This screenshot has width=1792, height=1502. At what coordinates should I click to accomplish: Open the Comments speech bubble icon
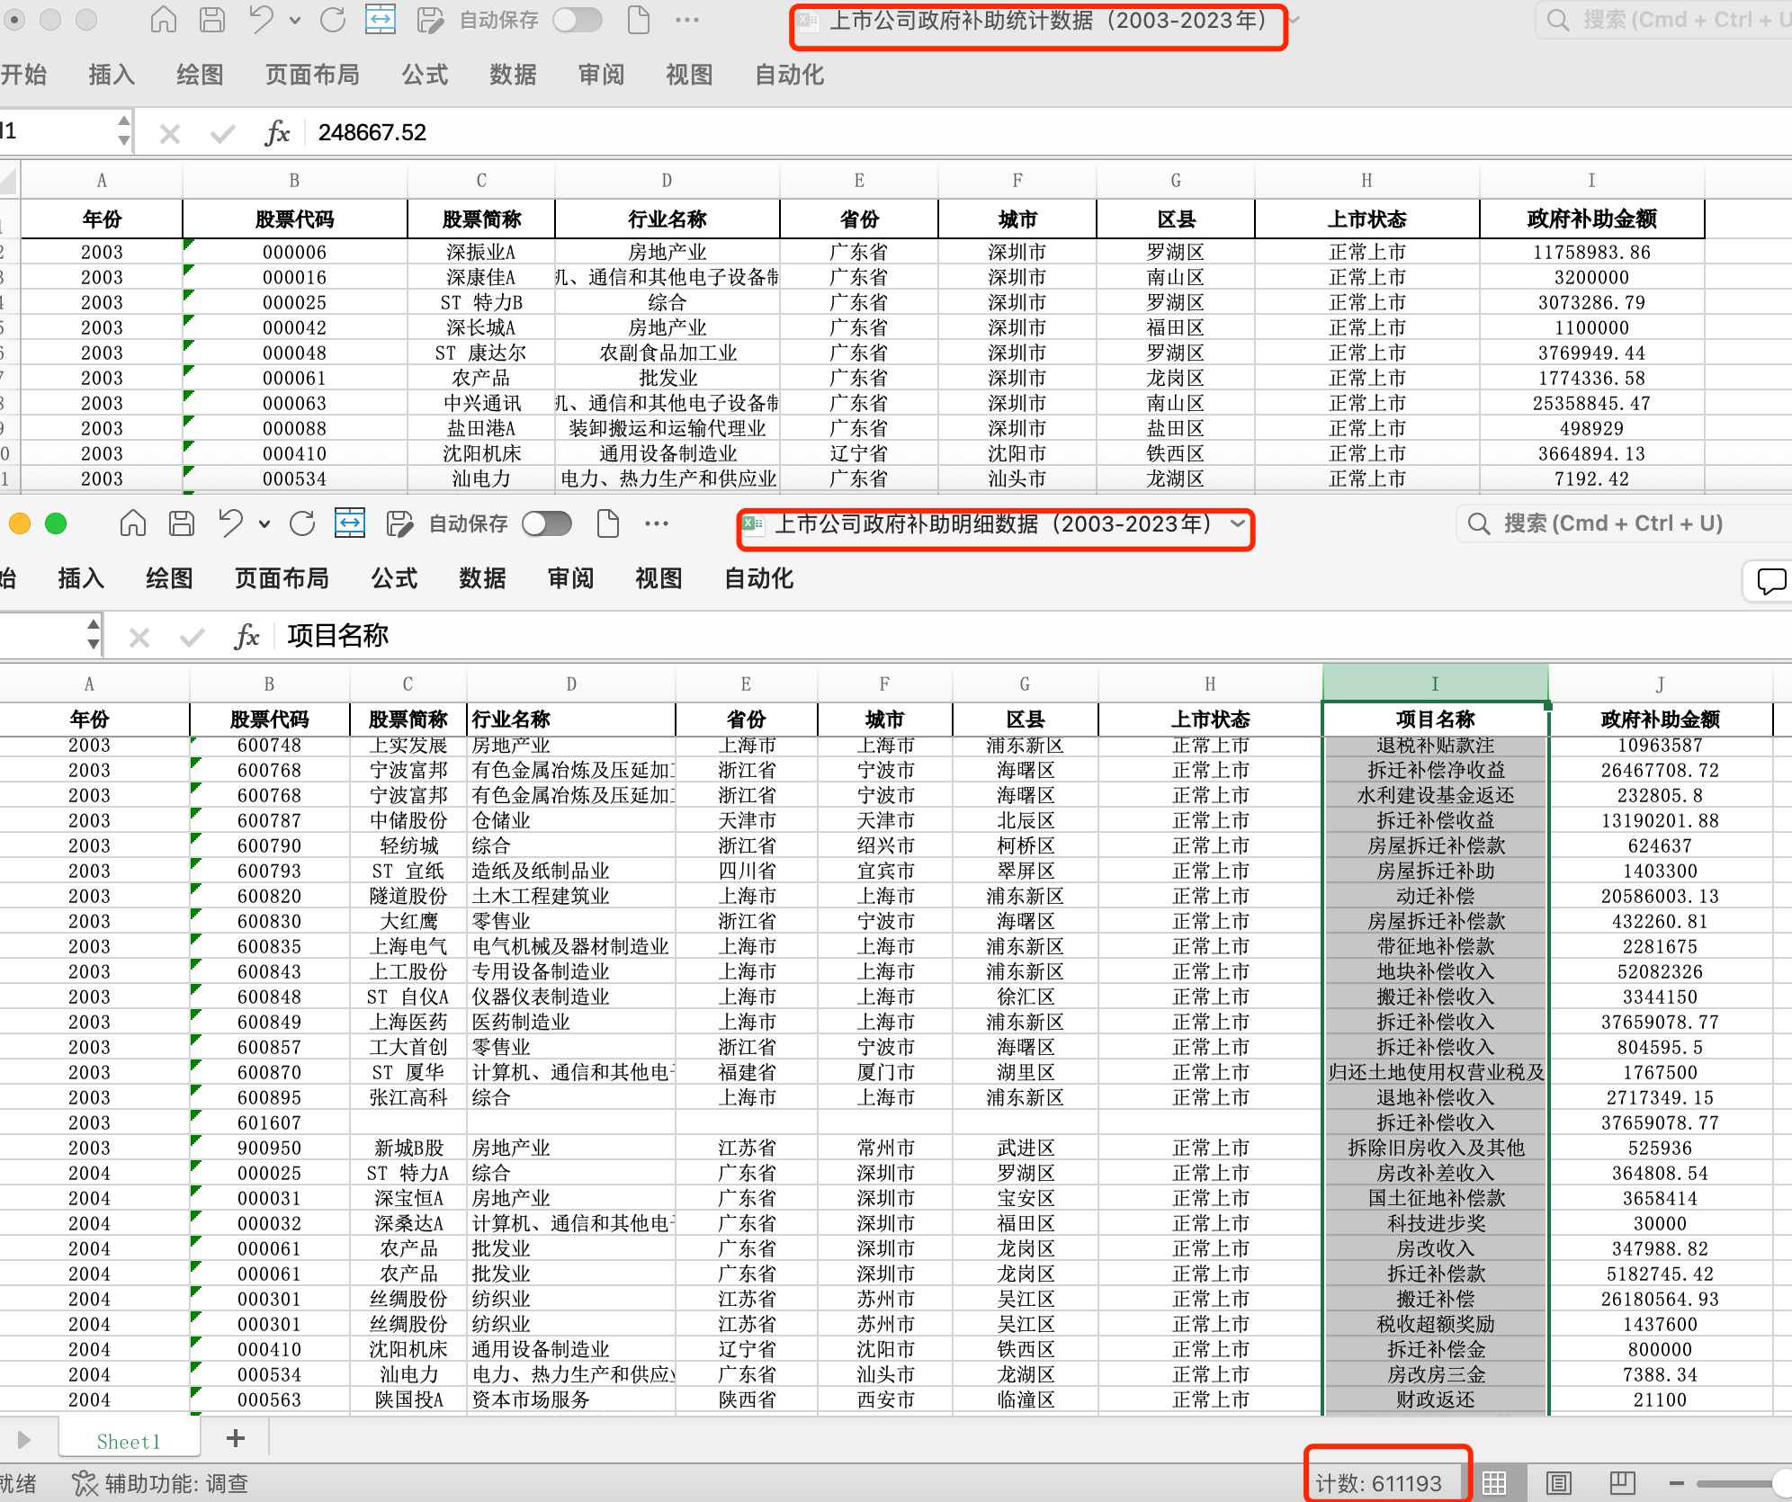click(x=1770, y=581)
